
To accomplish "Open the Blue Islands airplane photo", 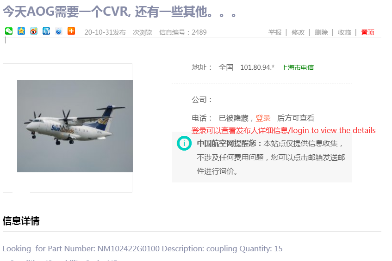I will 75,126.
